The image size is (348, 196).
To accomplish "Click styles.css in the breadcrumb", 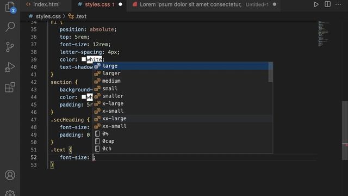I will point(48,16).
